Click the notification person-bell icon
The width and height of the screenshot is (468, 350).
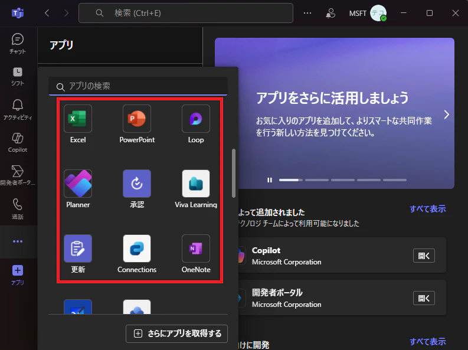tap(330, 13)
